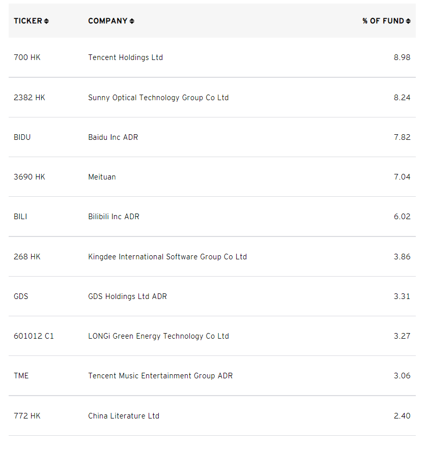Select the Baidu Inc ADR company name

[x=113, y=137]
